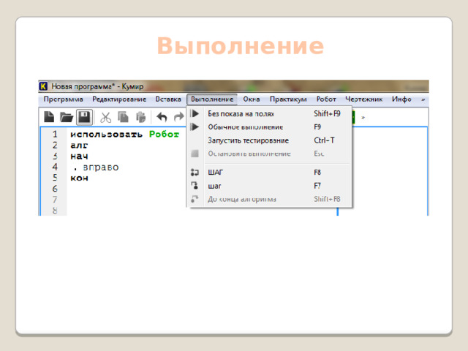Image resolution: width=468 pixels, height=351 pixels.
Task: Choose ШАГ (F8) menu entry
Action: click(x=271, y=173)
